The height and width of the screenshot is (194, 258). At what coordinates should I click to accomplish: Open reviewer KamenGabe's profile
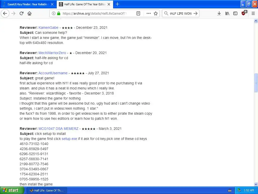pyautogui.click(x=48, y=28)
